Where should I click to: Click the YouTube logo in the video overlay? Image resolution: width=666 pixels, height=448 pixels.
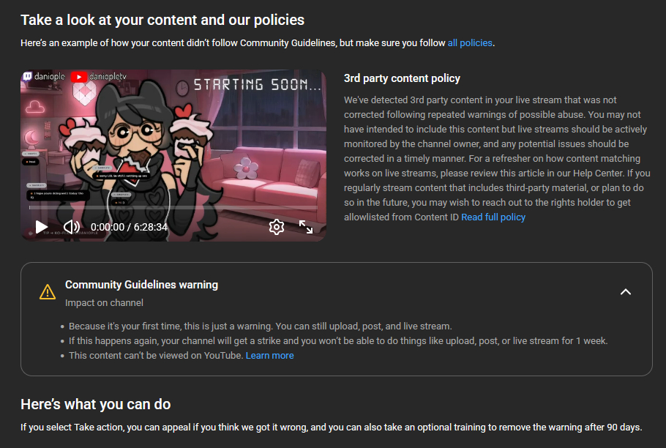click(x=78, y=77)
